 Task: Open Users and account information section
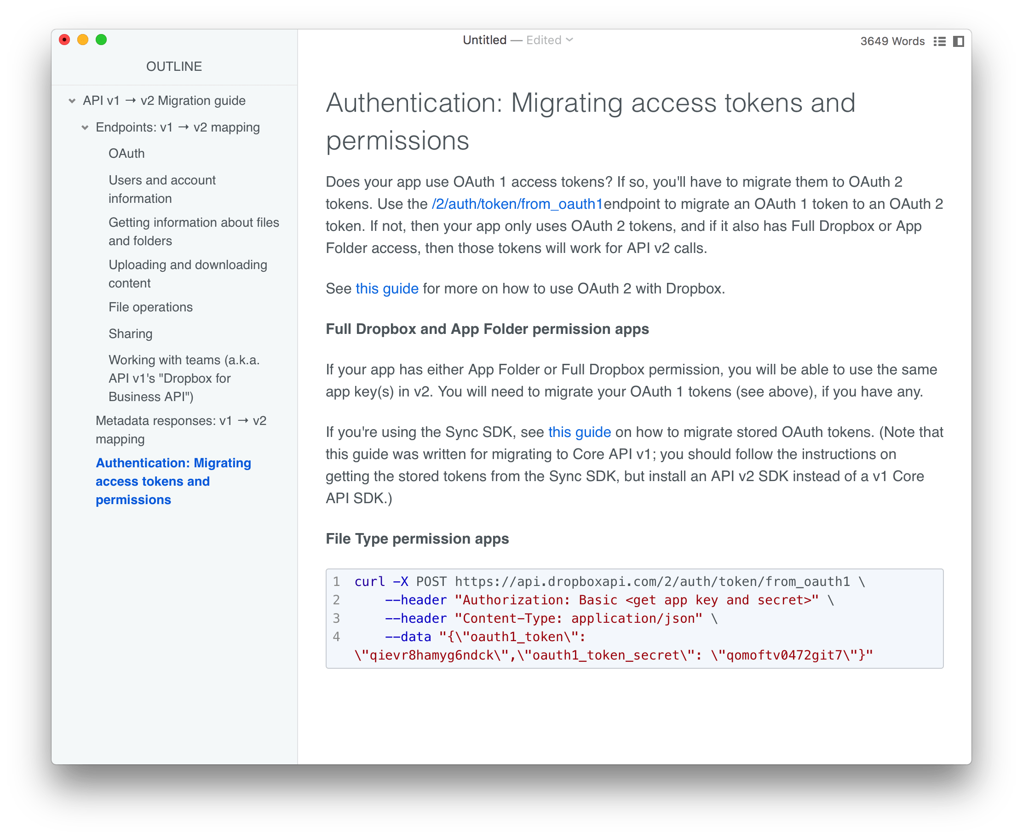(x=162, y=189)
